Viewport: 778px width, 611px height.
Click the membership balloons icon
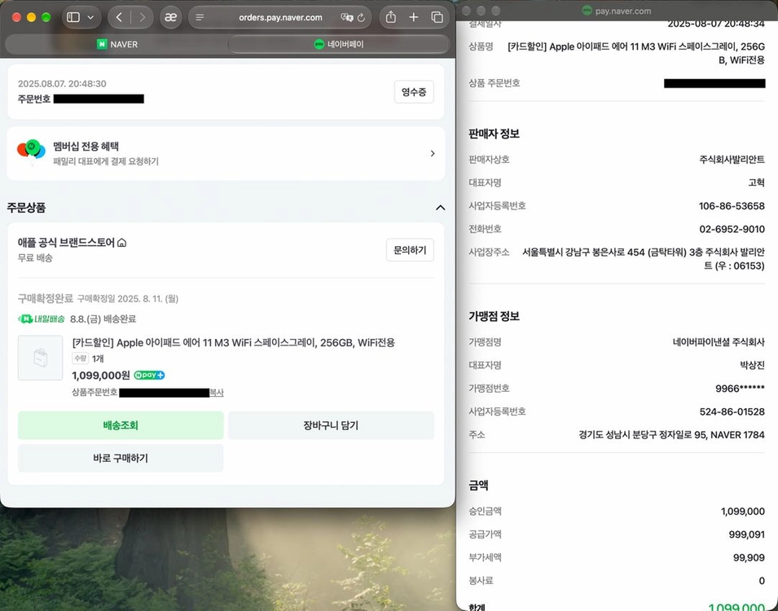[31, 152]
